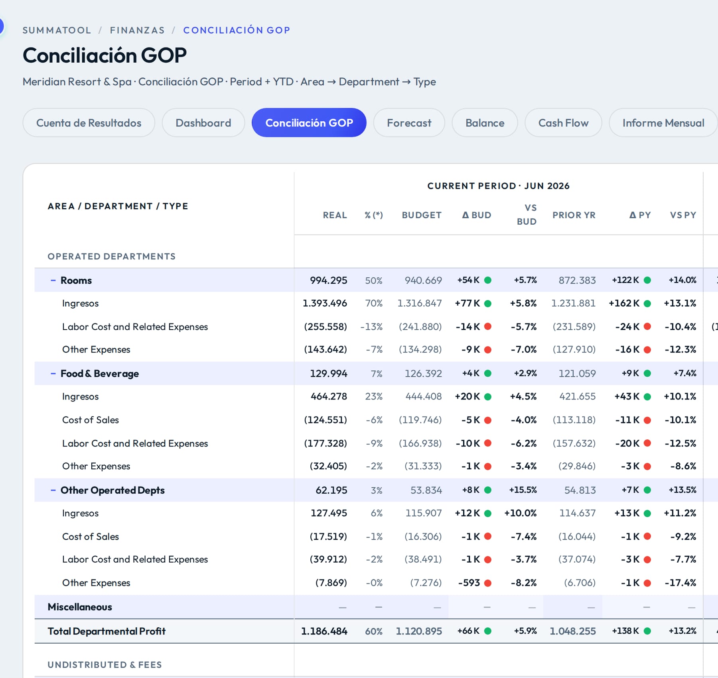Click the green dot next to Δ BUD +4 K
Viewport: 718px width, 678px height.
click(487, 373)
